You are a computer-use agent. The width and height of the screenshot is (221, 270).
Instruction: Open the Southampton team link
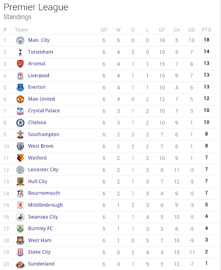[44, 135]
